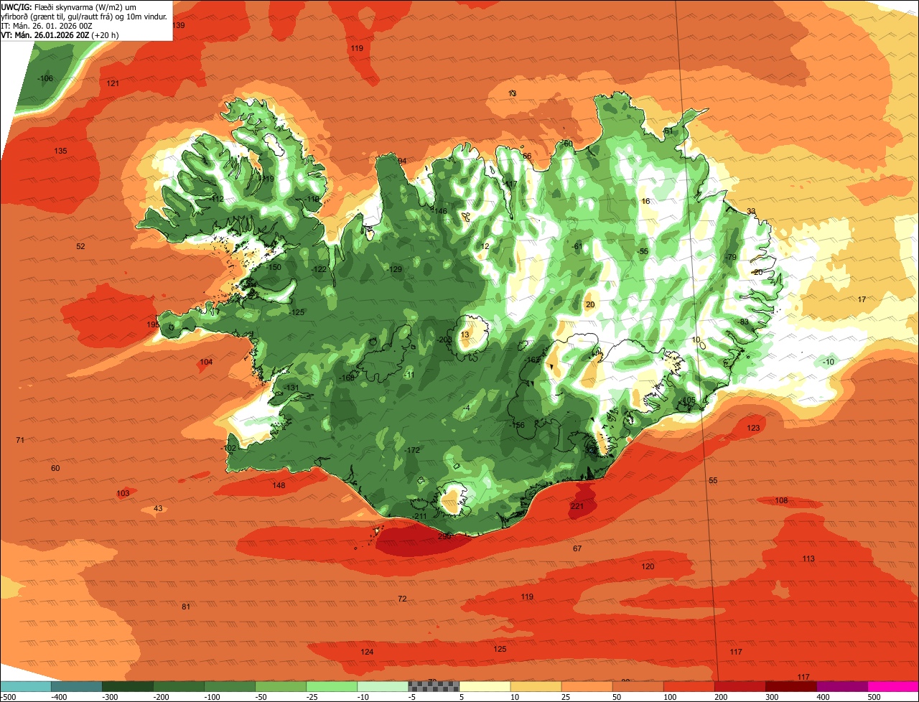Click the red 100 to 200 legend swatch
This screenshot has height=702, width=919.
click(689, 686)
